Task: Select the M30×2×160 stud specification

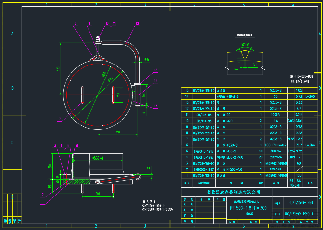Action: [234, 157]
